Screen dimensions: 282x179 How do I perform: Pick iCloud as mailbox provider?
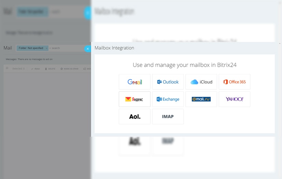pyautogui.click(x=201, y=82)
